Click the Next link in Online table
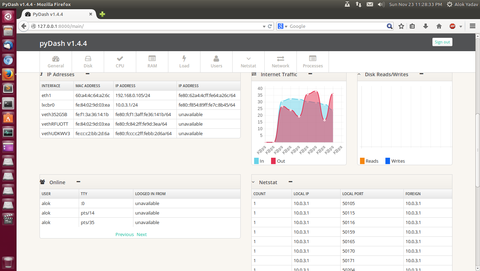The height and width of the screenshot is (271, 480). pos(142,234)
